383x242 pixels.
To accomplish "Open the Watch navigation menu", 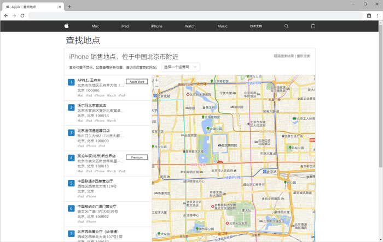I will point(190,26).
